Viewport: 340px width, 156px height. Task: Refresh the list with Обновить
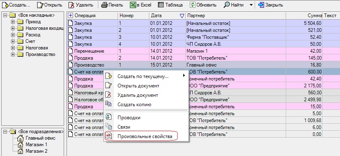click(x=203, y=5)
